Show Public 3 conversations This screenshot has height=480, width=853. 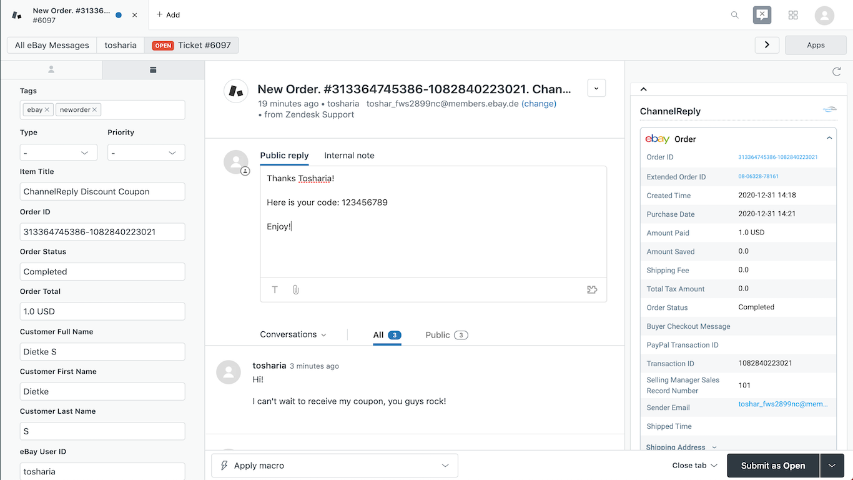[x=446, y=335]
